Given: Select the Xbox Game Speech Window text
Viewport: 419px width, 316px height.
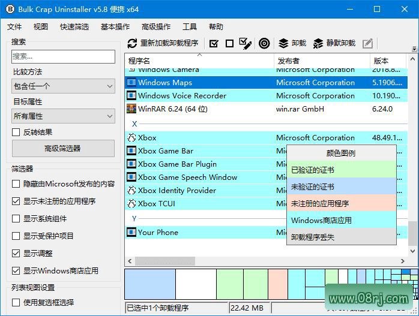Looking at the screenshot, I should click(187, 177).
